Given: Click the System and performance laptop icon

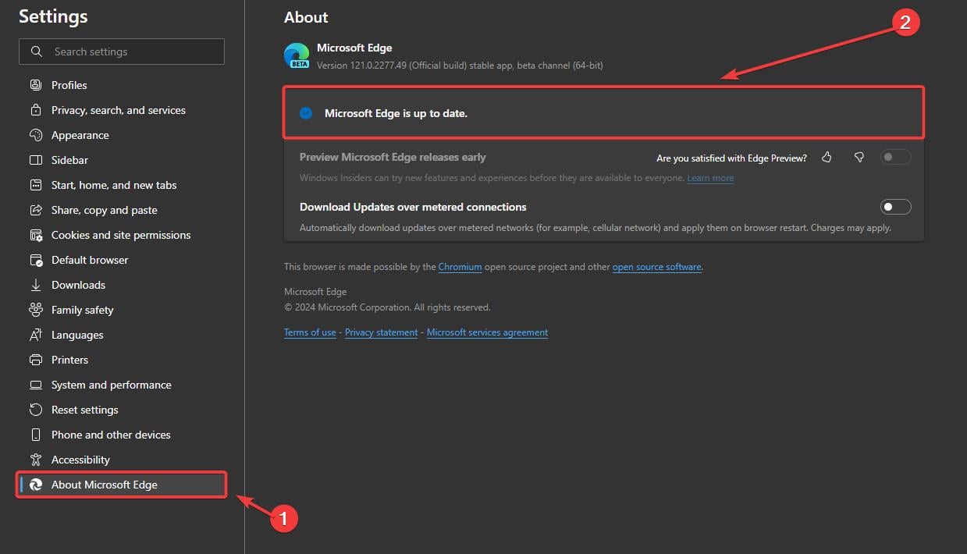Looking at the screenshot, I should pos(35,385).
